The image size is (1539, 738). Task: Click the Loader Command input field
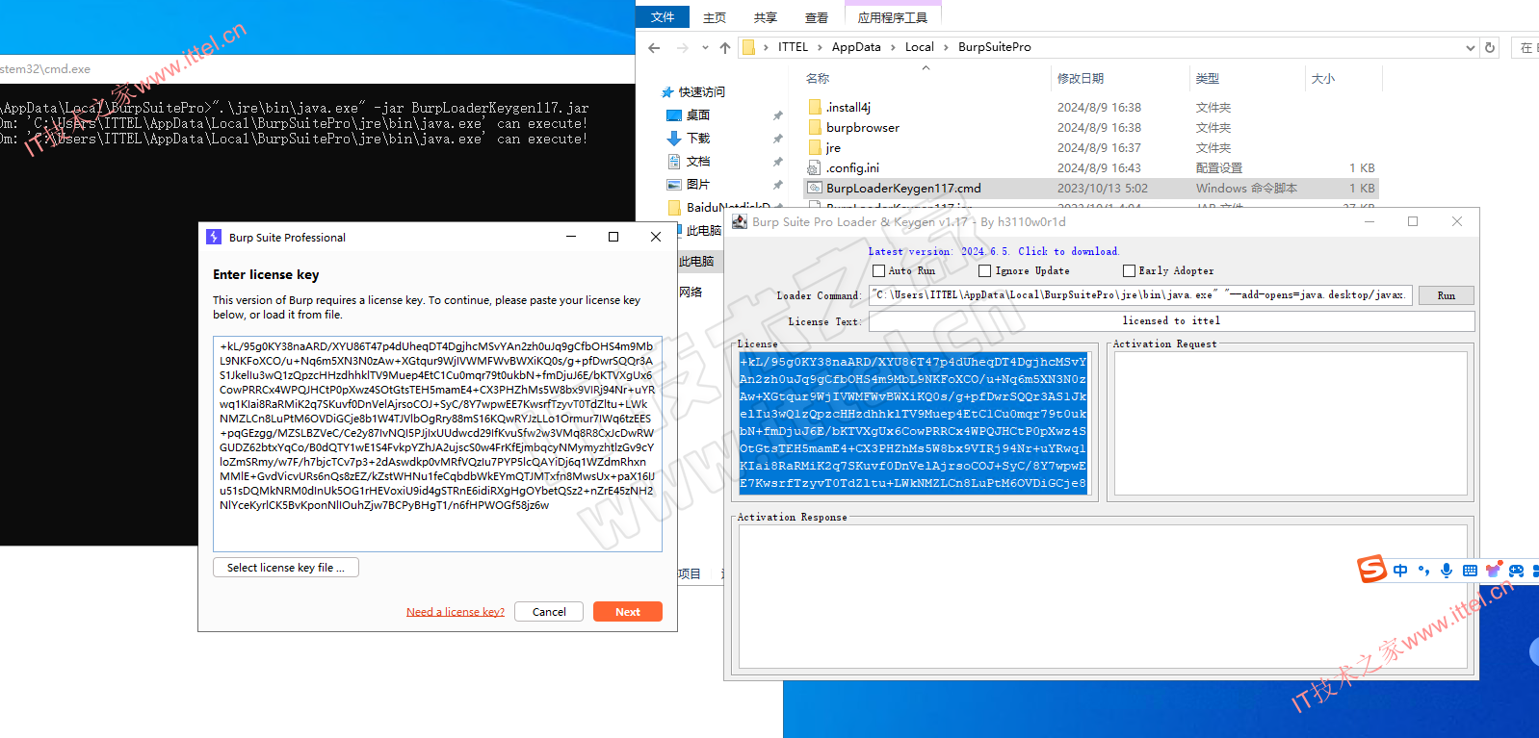[1140, 295]
